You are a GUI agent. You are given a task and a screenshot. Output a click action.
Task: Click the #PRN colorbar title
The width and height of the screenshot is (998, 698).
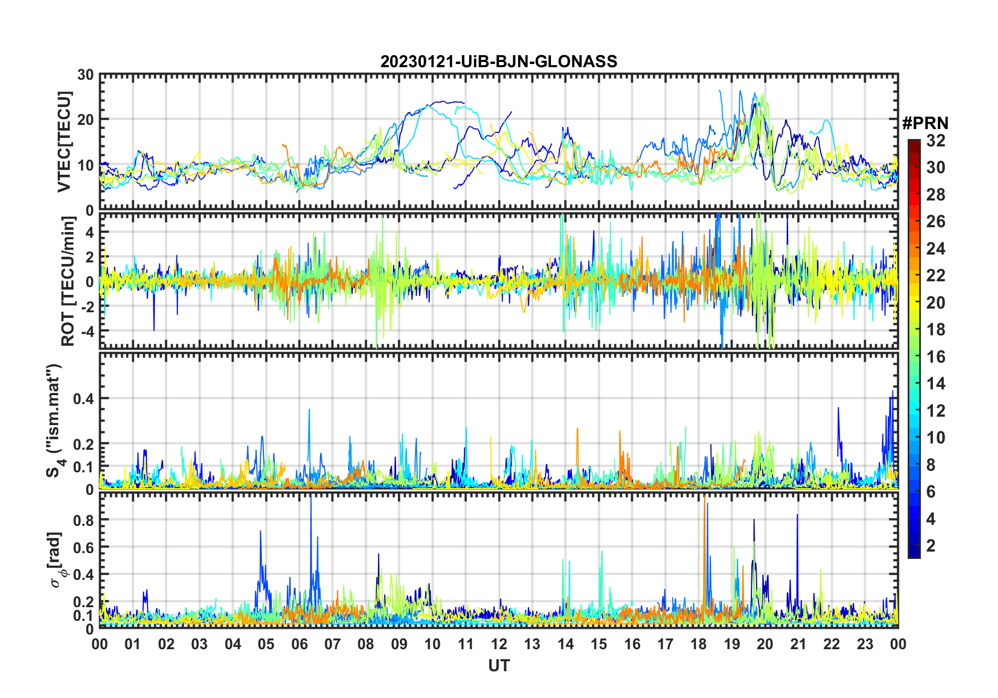(x=925, y=123)
